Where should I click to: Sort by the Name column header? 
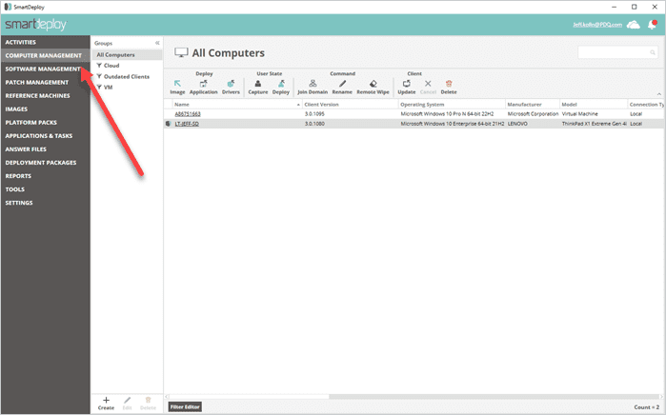click(237, 105)
